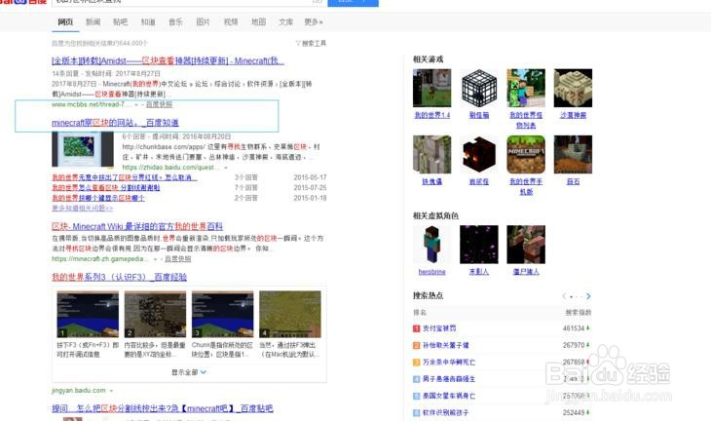Image resolution: width=711 pixels, height=421 pixels.
Task: Open the 知道 tab
Action: (x=148, y=21)
